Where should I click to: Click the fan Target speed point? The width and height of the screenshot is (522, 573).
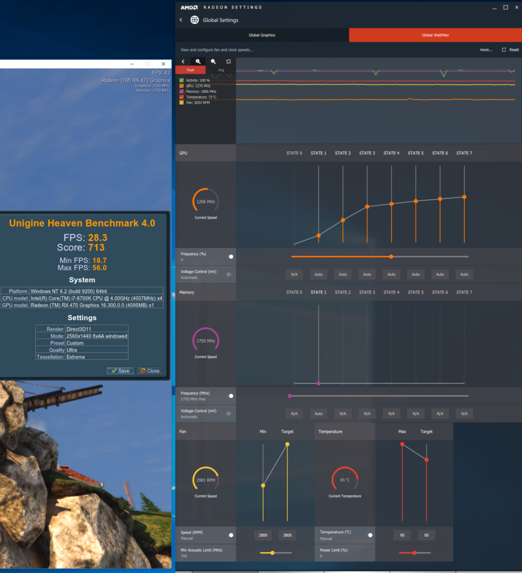288,444
